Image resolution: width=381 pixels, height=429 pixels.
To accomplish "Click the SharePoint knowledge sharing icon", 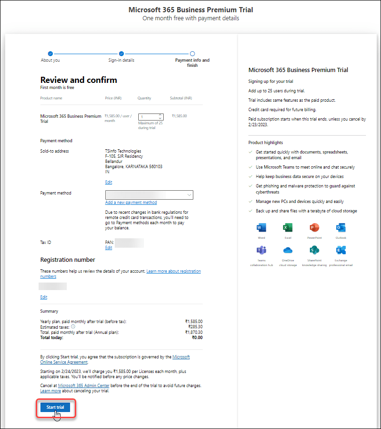I will 314,250.
